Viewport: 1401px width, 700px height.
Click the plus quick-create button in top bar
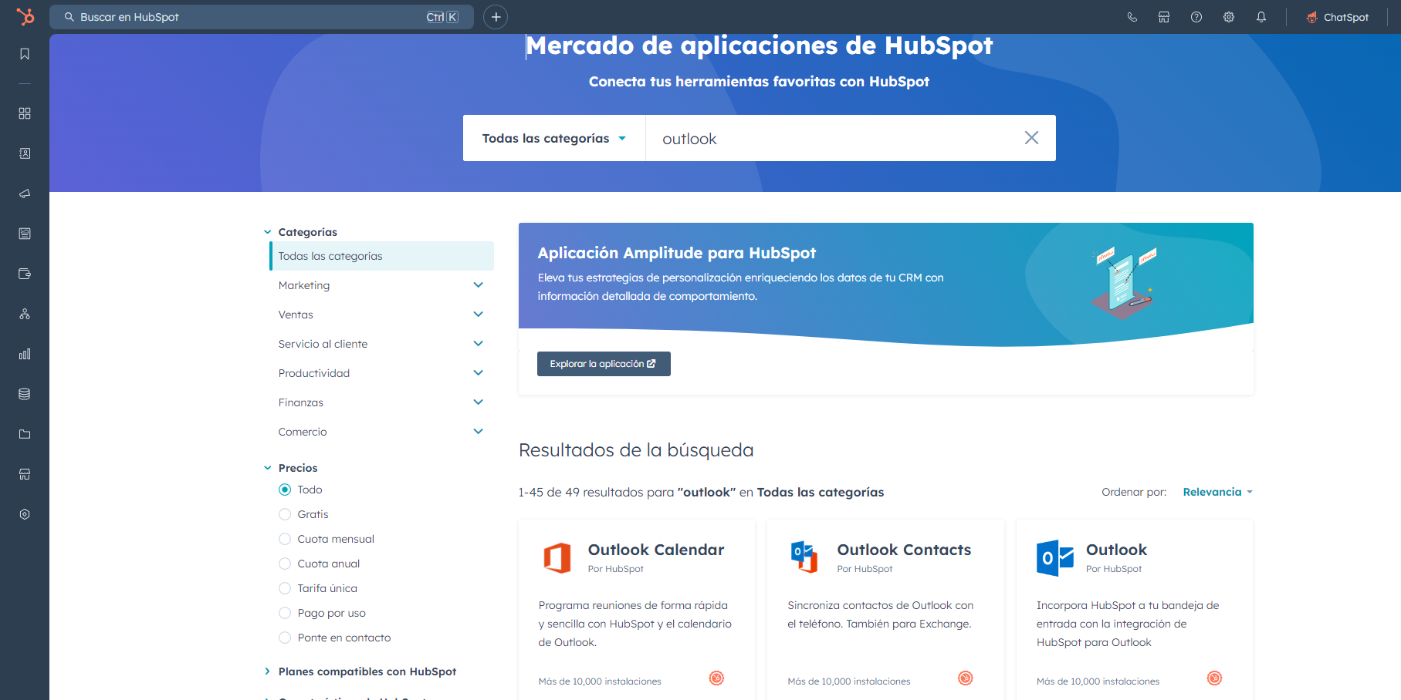tap(496, 17)
